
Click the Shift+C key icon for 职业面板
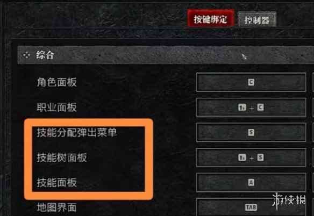[251, 107]
